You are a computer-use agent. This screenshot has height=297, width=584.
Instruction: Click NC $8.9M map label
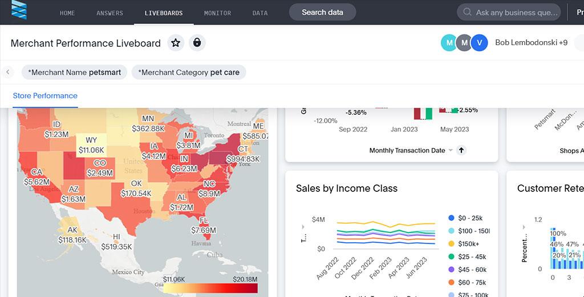coord(209,188)
